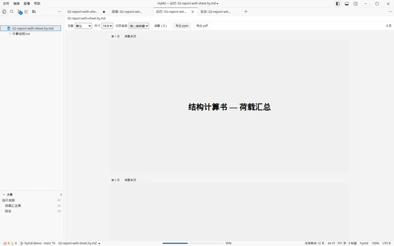394x246 pixels.
Task: Click the progress bar at 90% in status bar
Action: coord(193,243)
